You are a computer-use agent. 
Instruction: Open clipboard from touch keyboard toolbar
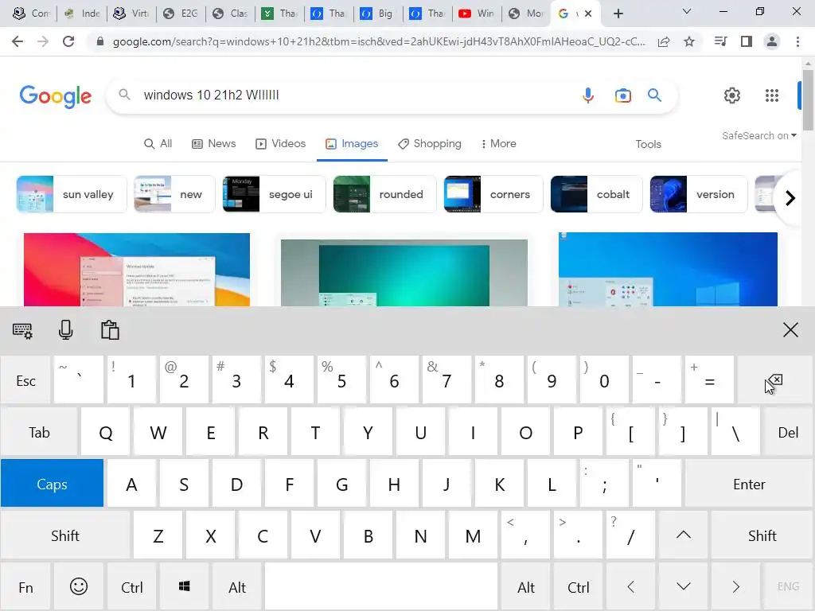pos(110,330)
